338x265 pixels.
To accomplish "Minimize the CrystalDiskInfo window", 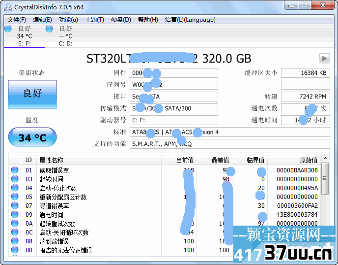I will [x=291, y=5].
